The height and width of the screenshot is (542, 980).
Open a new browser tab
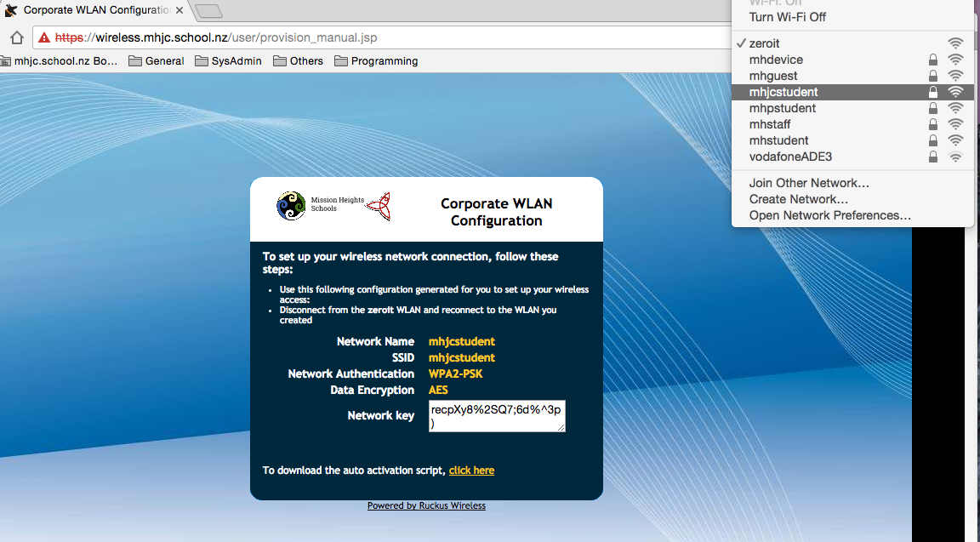tap(208, 11)
